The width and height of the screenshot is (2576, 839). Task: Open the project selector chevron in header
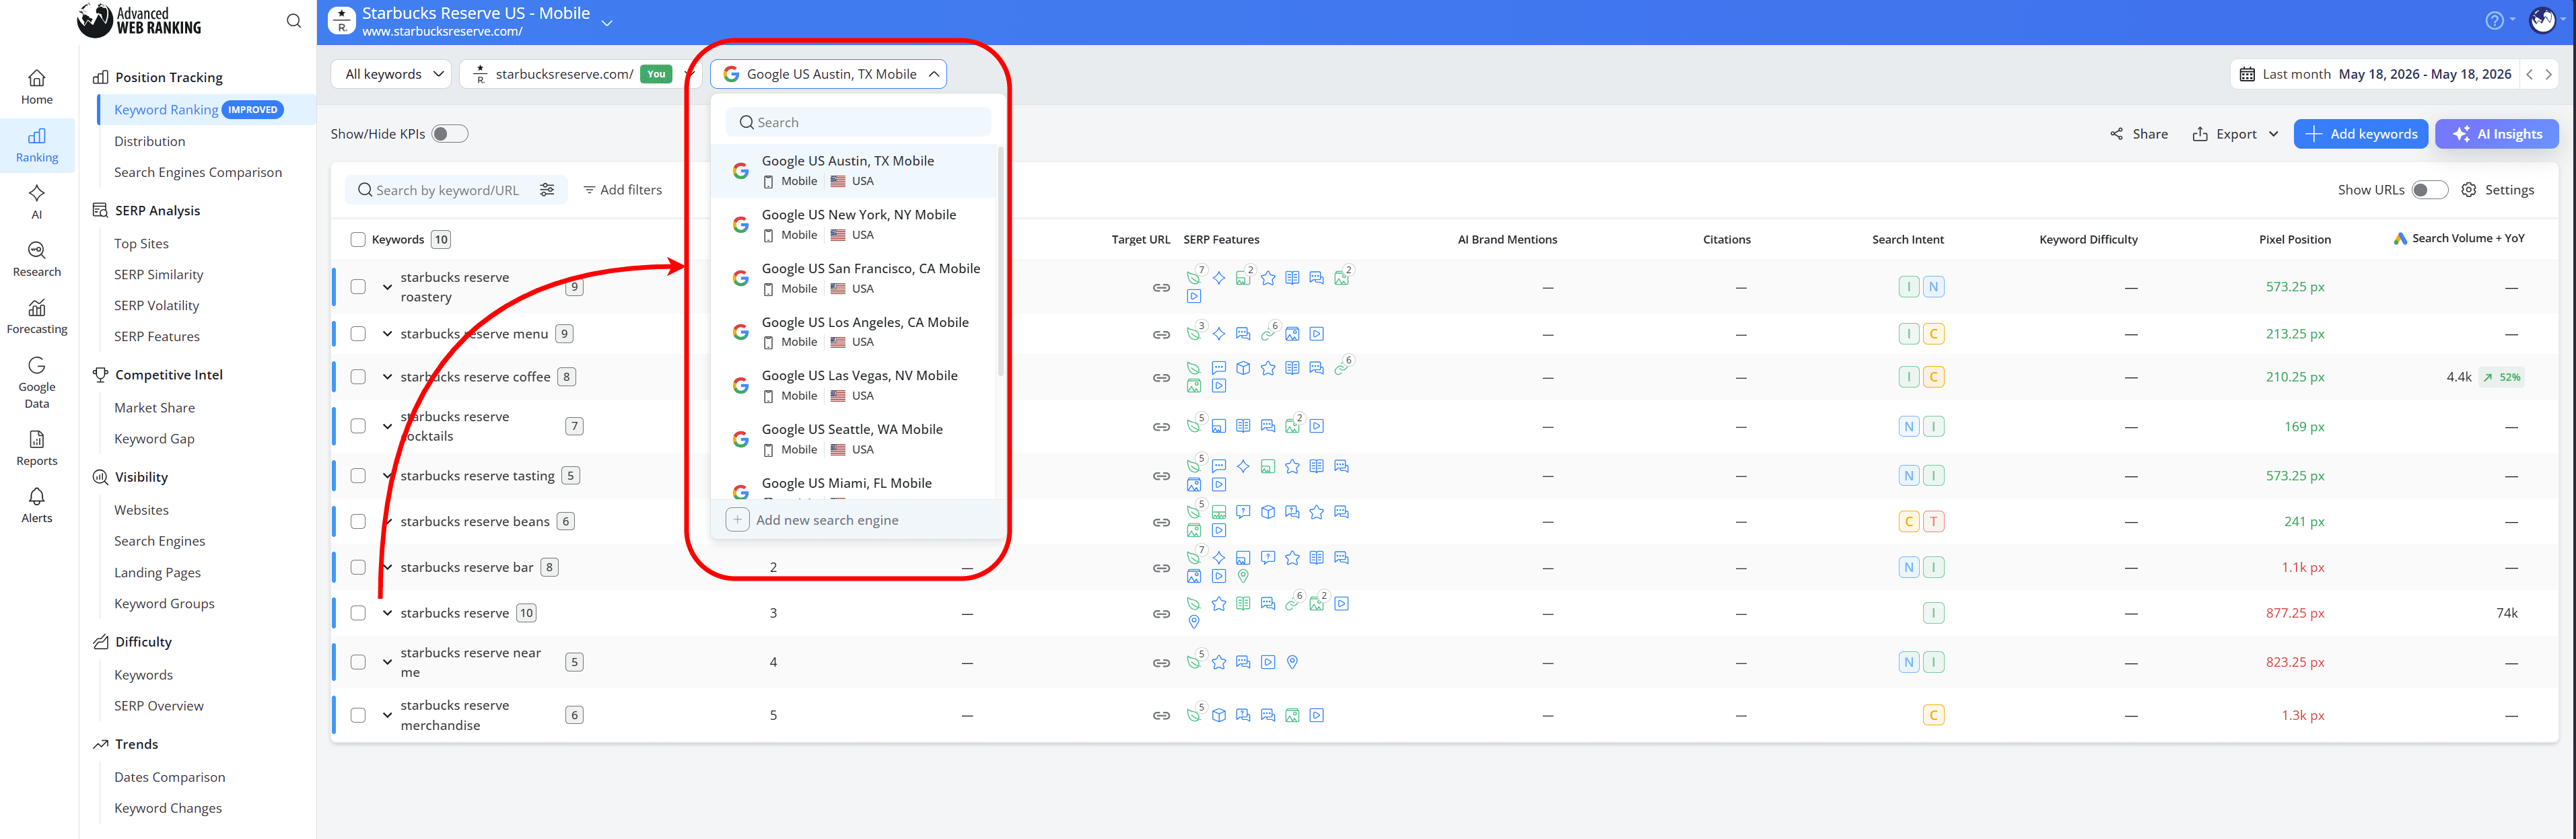point(606,22)
